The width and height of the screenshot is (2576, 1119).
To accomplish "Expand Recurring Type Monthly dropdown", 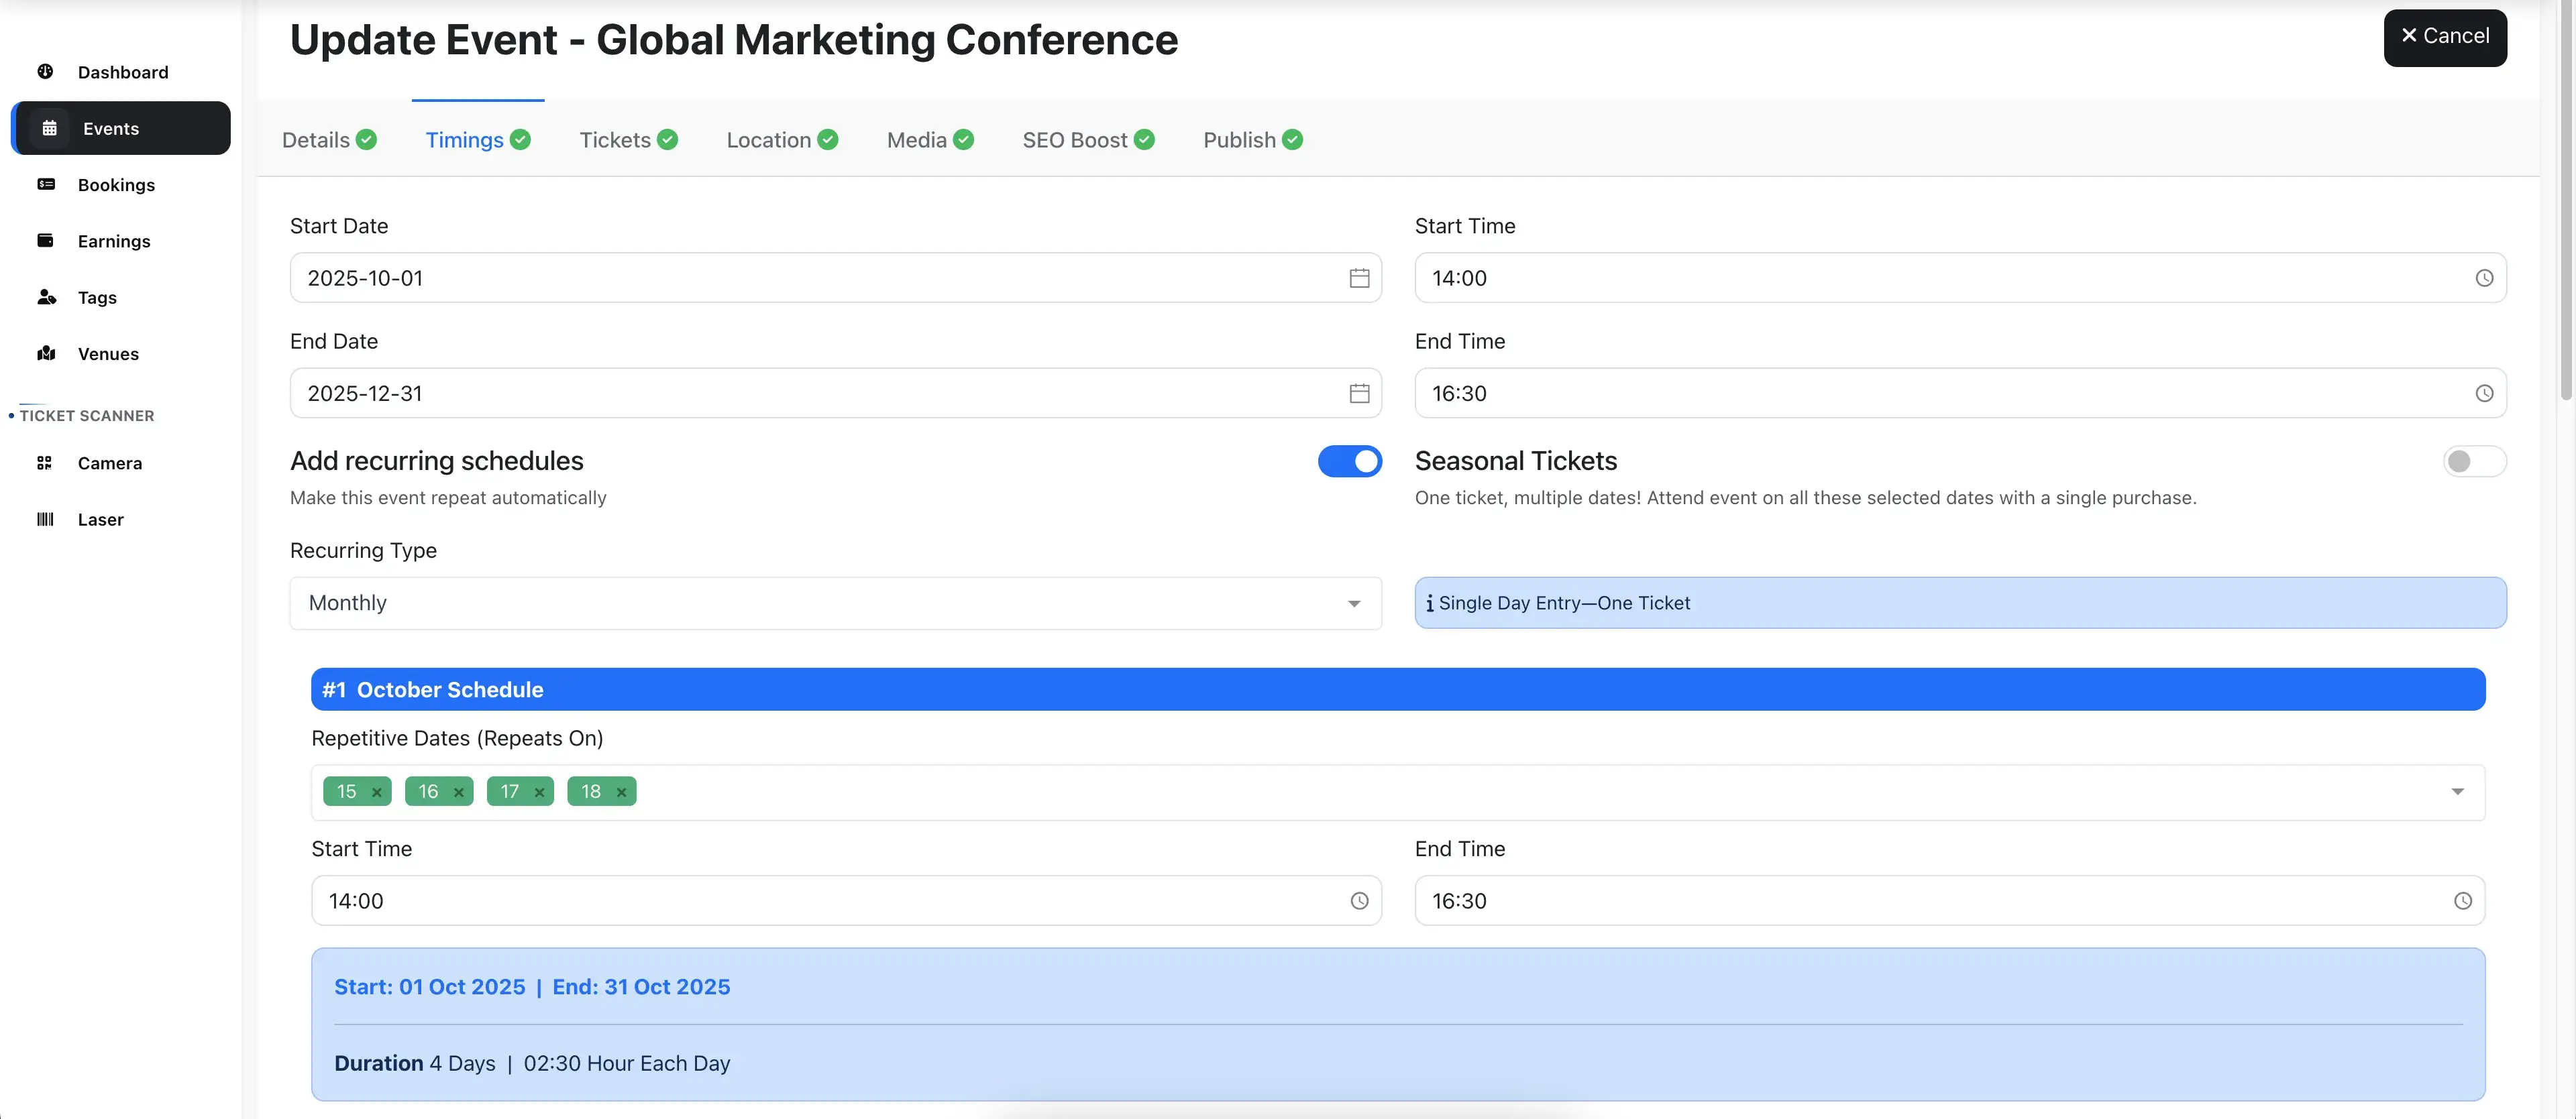I will [x=1353, y=603].
